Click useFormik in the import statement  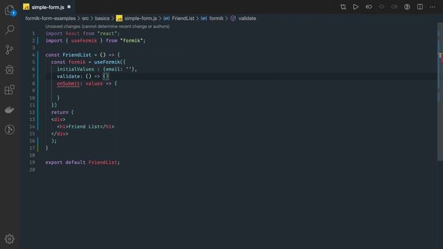tap(84, 41)
